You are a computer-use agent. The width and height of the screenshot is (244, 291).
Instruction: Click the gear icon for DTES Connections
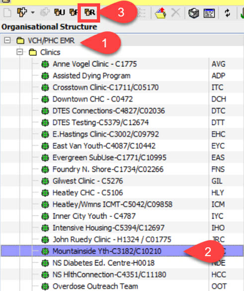coord(45,111)
